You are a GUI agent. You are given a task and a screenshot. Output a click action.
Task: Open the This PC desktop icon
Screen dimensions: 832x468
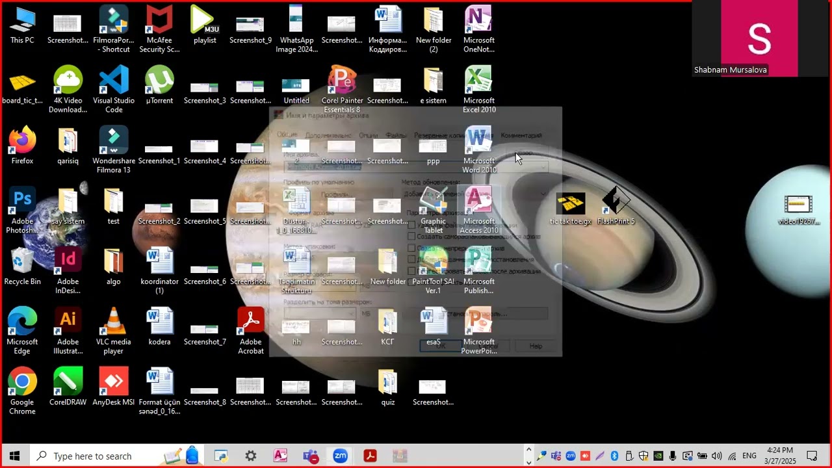22,26
